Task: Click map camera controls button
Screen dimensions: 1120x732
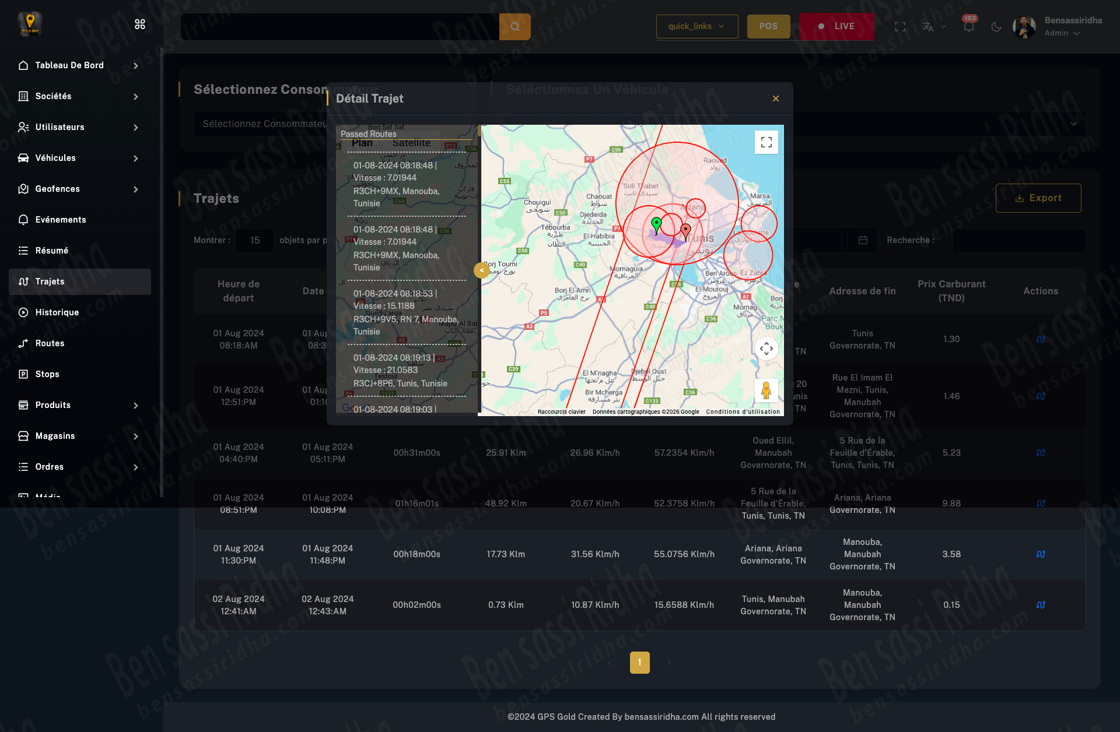Action: [x=766, y=349]
